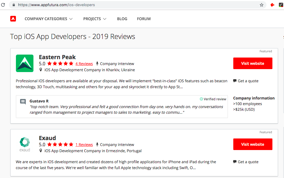Click Exaud Company interview text
The image size is (284, 178).
pyautogui.click(x=117, y=145)
